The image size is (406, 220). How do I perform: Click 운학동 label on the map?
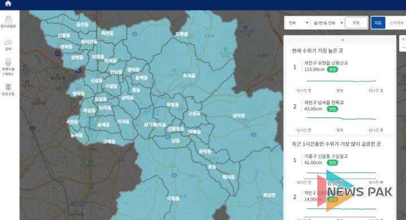click(x=205, y=152)
